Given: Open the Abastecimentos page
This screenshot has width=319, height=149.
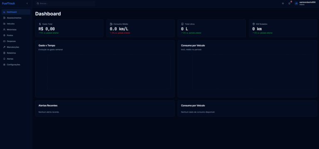Looking at the screenshot, I should pos(16,18).
